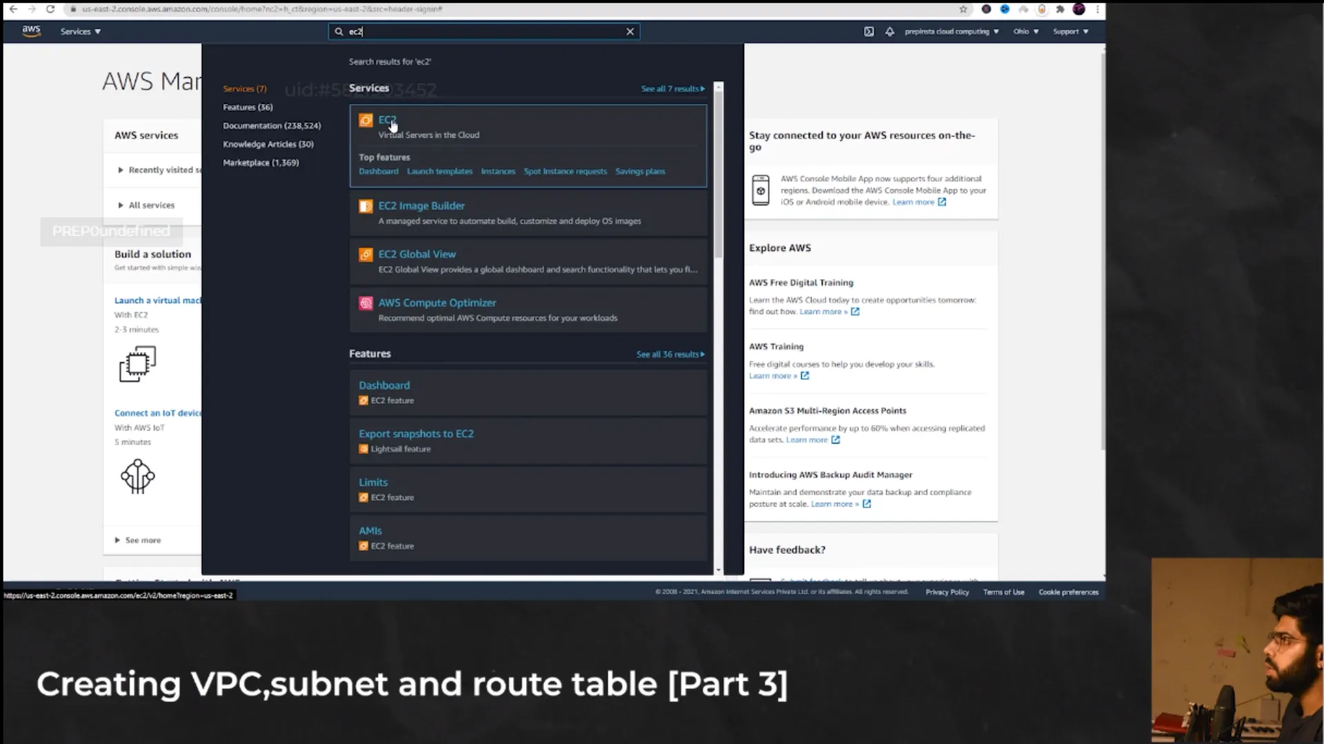Open the Services dropdown menu
This screenshot has width=1324, height=744.
80,32
